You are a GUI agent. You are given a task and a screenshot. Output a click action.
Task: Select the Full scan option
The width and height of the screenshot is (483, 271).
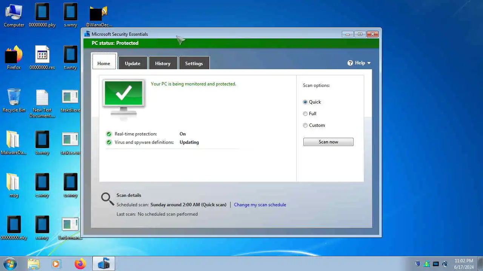pos(310,114)
